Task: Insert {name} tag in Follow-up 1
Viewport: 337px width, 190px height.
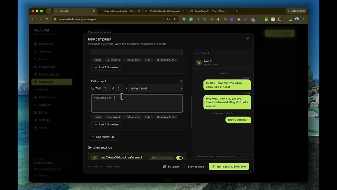Action: (x=97, y=117)
